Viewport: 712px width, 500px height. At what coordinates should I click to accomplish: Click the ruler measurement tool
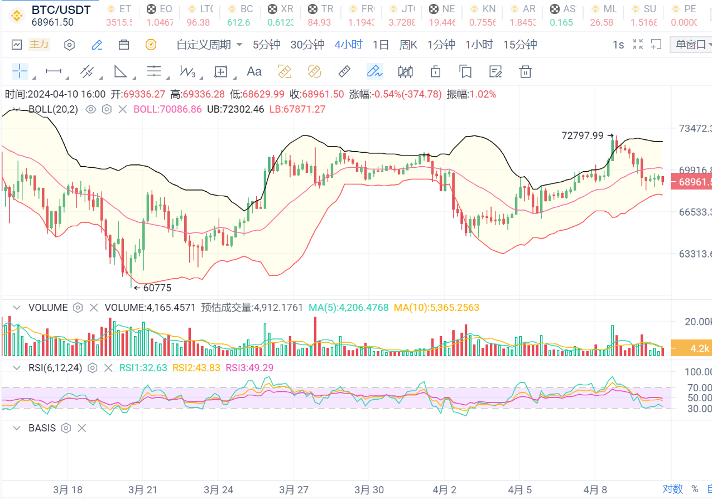click(344, 71)
